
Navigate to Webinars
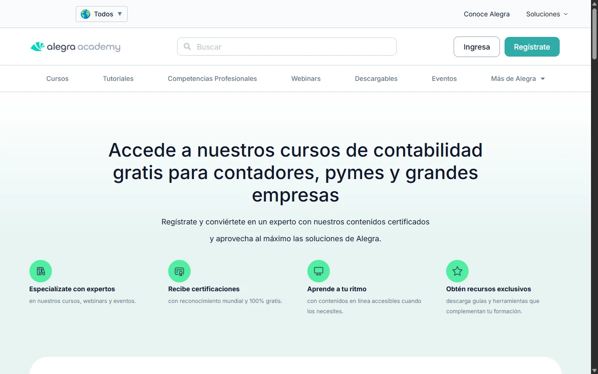point(306,79)
